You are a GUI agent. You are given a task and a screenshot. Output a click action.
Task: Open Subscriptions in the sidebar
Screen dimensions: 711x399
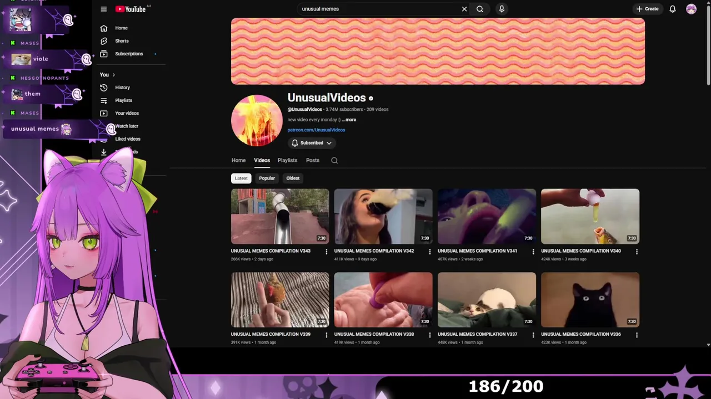coord(129,54)
